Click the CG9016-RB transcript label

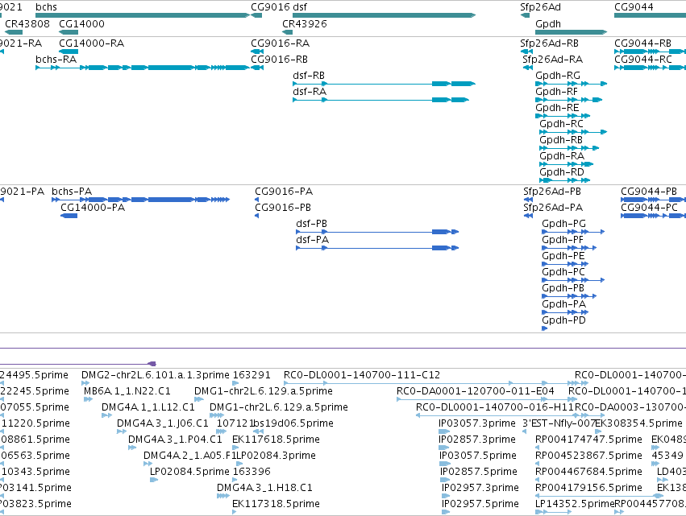[279, 60]
